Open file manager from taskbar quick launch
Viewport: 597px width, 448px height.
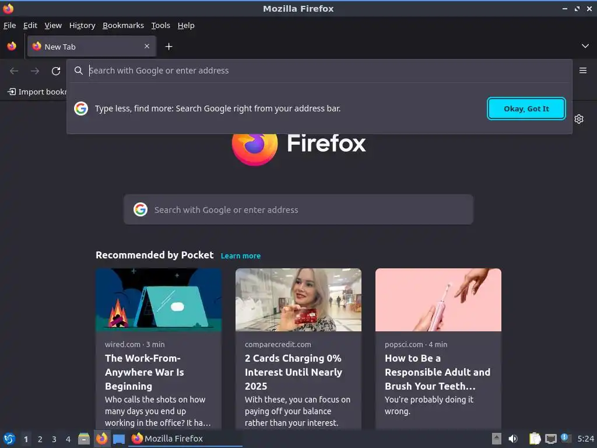84,439
